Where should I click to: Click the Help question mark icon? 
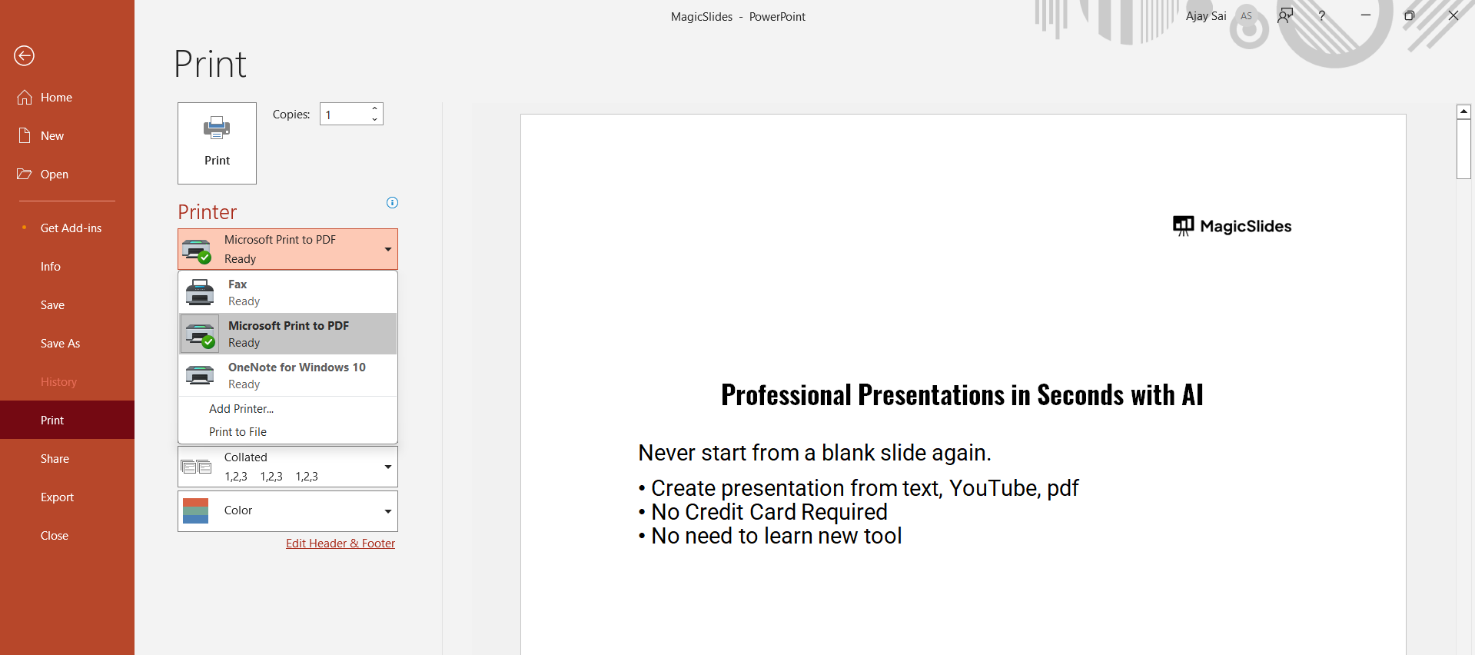point(1322,15)
